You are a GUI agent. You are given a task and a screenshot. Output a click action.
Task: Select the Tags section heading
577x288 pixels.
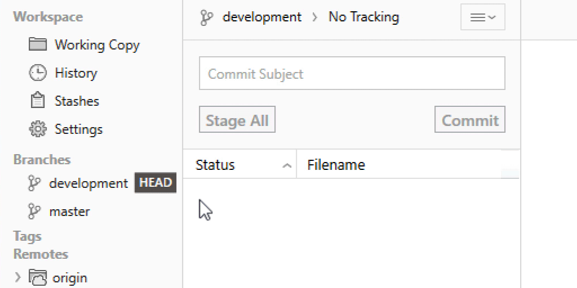pyautogui.click(x=28, y=236)
